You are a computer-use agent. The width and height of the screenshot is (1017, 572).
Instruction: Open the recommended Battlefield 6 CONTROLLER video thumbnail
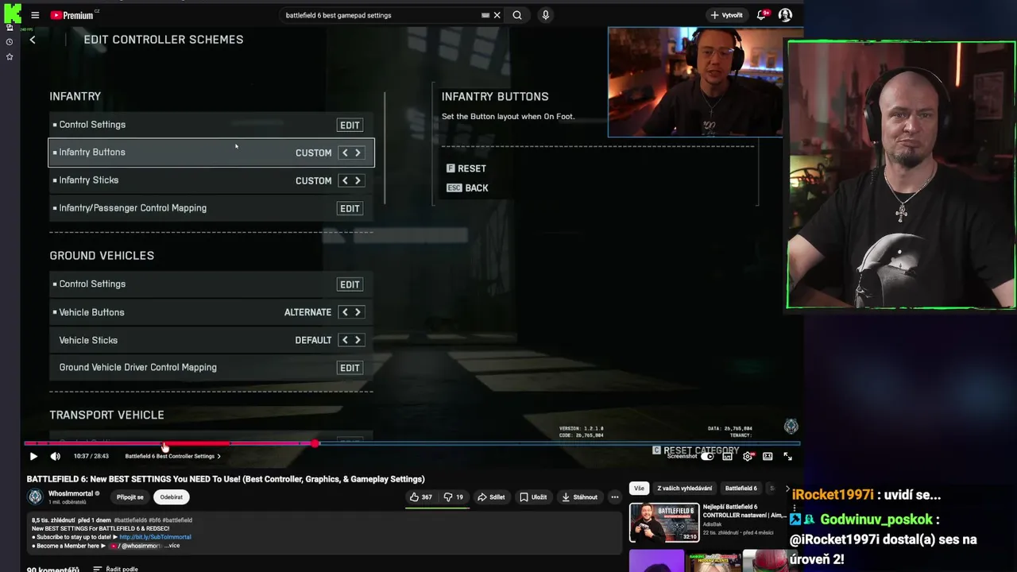664,523
